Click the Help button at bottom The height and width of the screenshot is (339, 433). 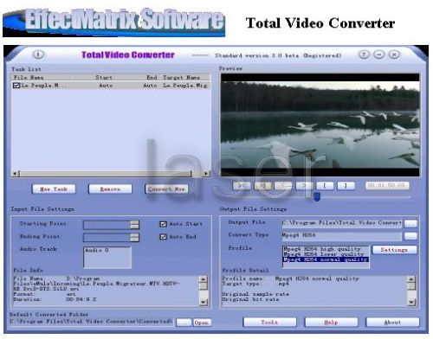(x=331, y=323)
